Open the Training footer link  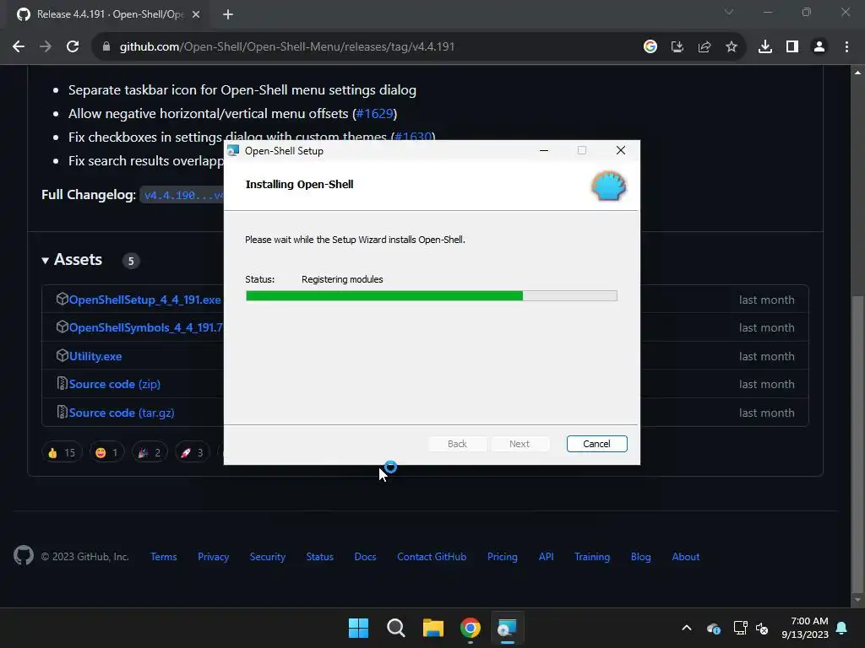click(x=592, y=557)
